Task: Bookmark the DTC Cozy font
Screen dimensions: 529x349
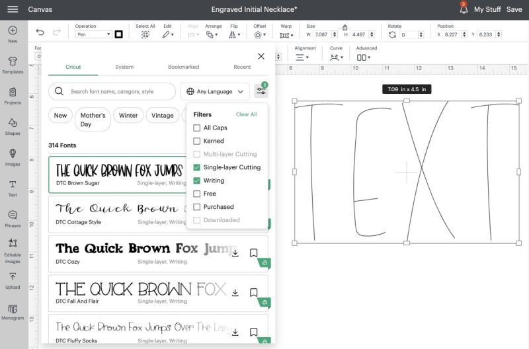Action: 254,253
